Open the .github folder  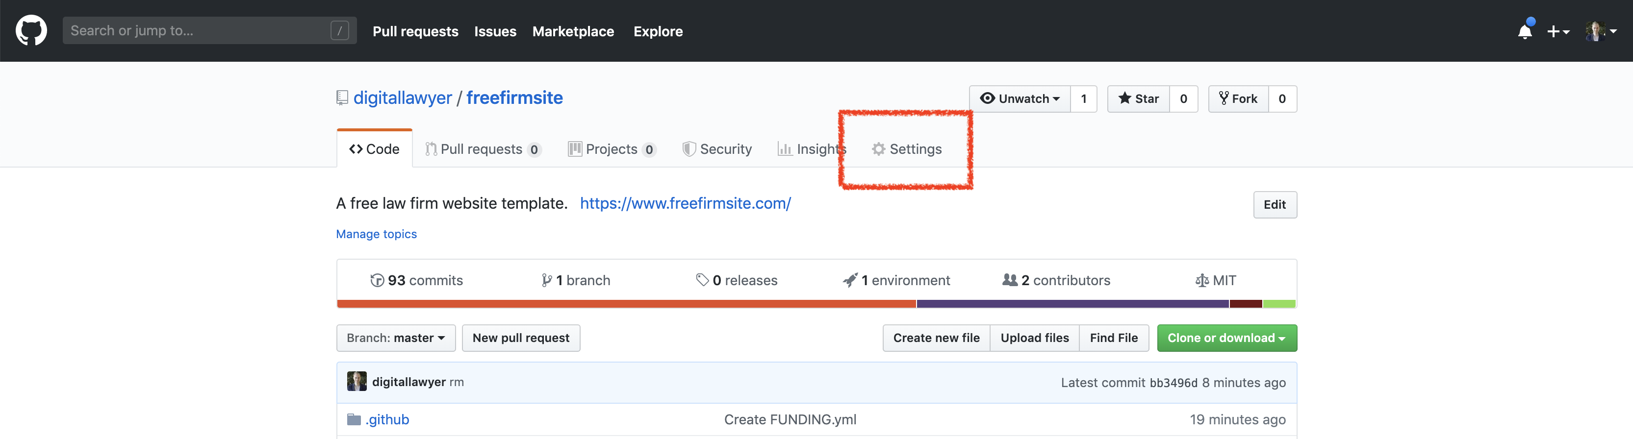point(387,419)
